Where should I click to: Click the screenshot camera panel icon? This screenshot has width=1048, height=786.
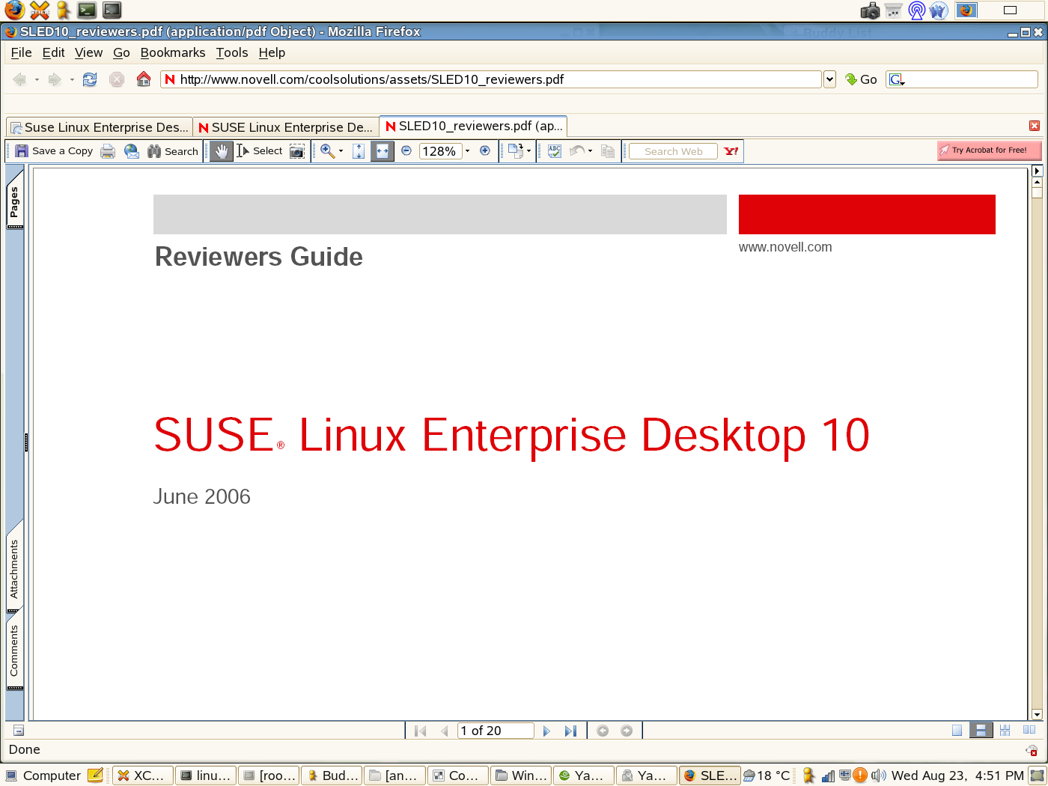870,10
